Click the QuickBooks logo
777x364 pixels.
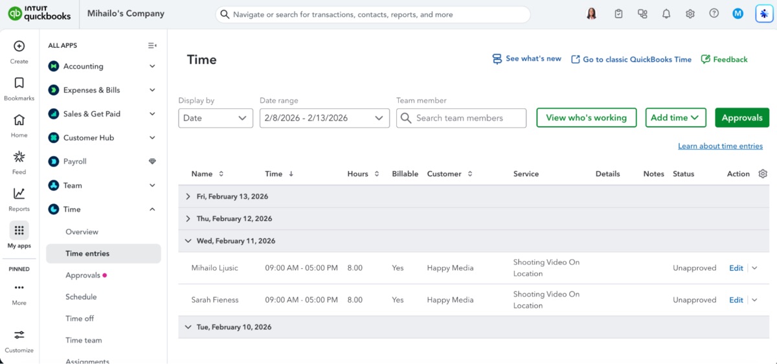point(39,14)
